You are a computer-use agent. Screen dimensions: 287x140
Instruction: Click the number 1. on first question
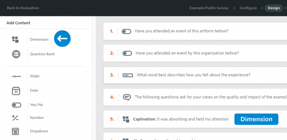(x=112, y=31)
